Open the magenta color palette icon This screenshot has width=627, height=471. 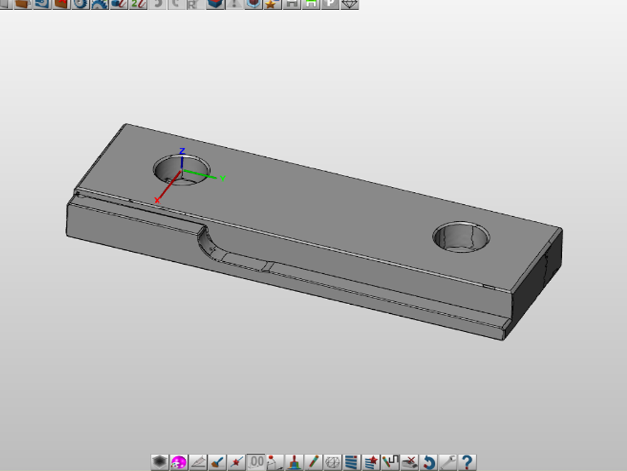pyautogui.click(x=179, y=462)
